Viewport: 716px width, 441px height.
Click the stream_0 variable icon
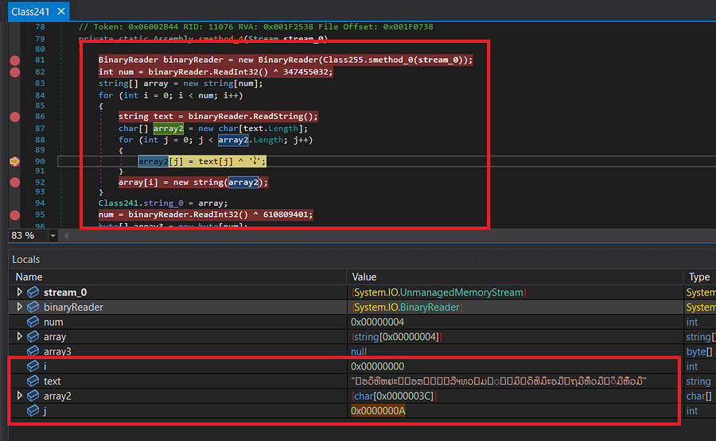coord(33,292)
